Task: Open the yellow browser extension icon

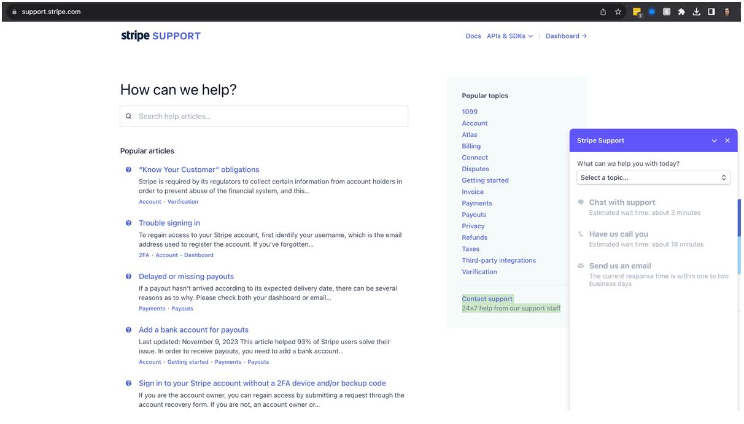Action: tap(637, 12)
